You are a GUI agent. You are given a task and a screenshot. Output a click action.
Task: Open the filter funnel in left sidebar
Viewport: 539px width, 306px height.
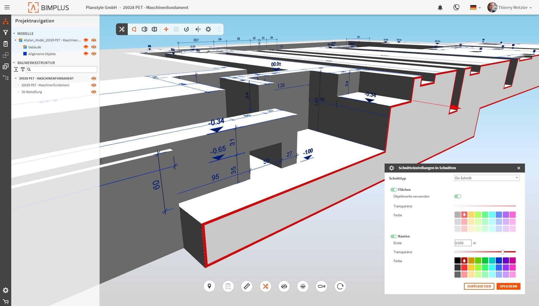pos(5,33)
